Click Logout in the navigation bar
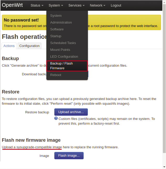 coord(116,6)
